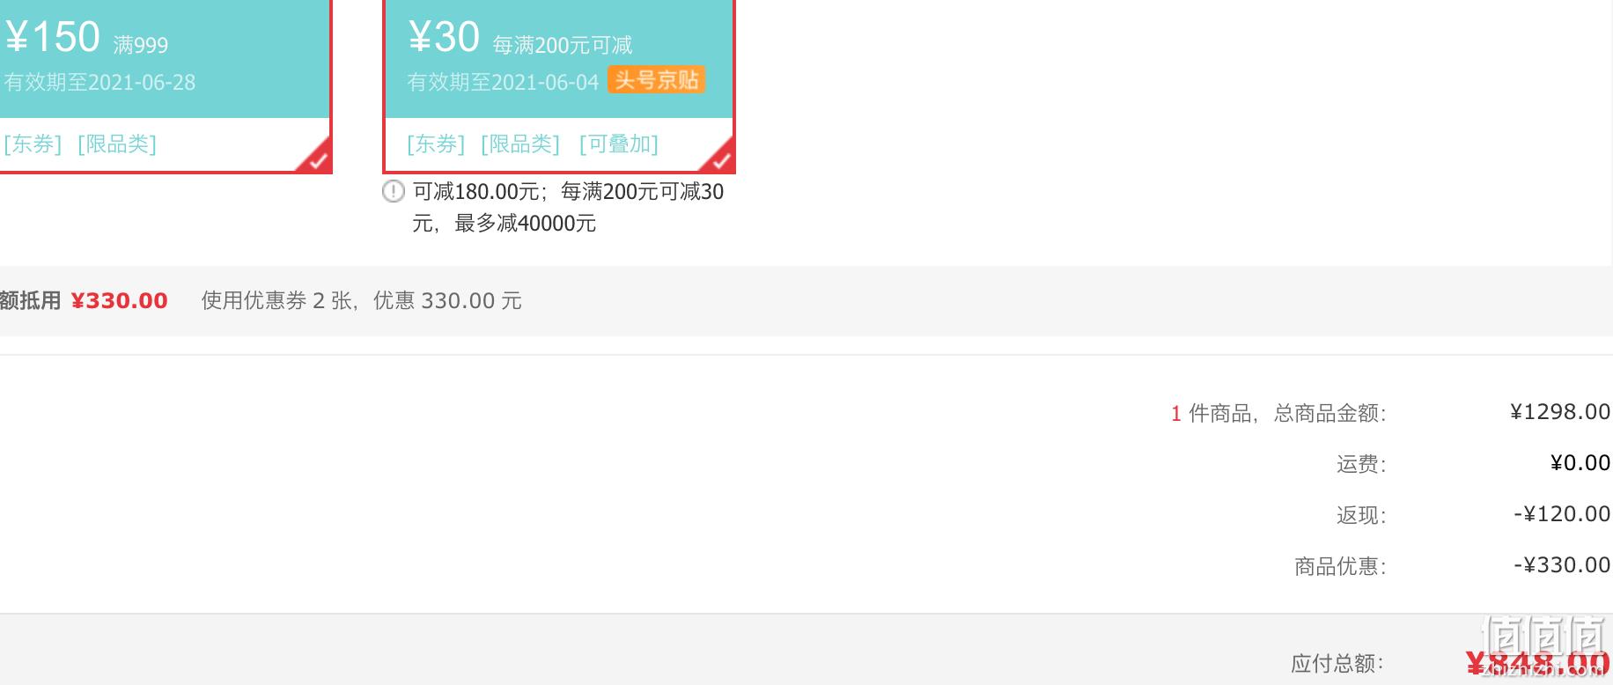Click the [限品类] tag on ¥150 coupon
1613x685 pixels.
tap(117, 144)
